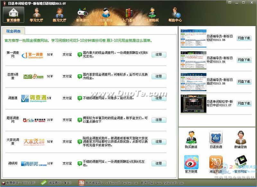Go to 学习大厅 study hall
This screenshot has height=187, width=257.
[36, 15]
